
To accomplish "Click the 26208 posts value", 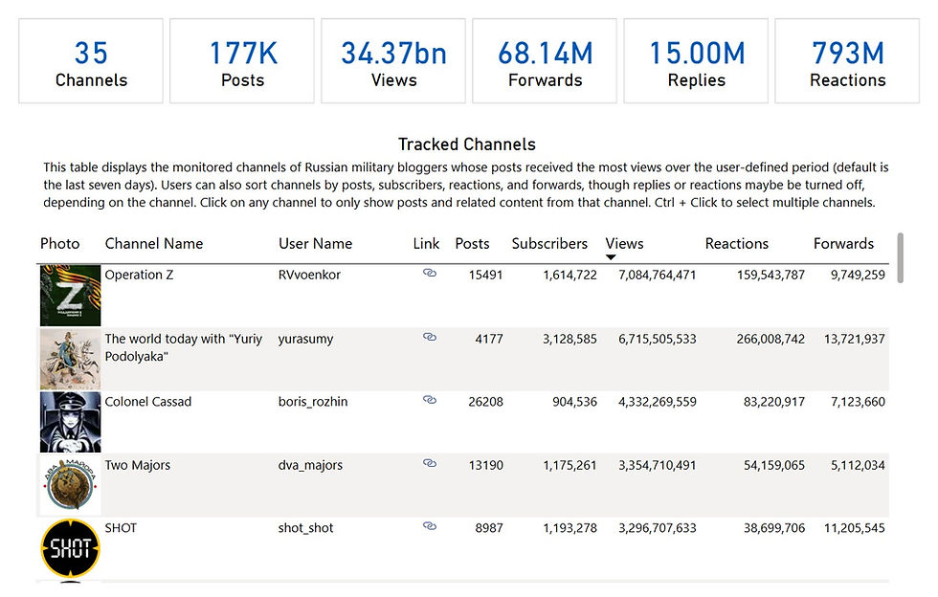I will pos(486,402).
